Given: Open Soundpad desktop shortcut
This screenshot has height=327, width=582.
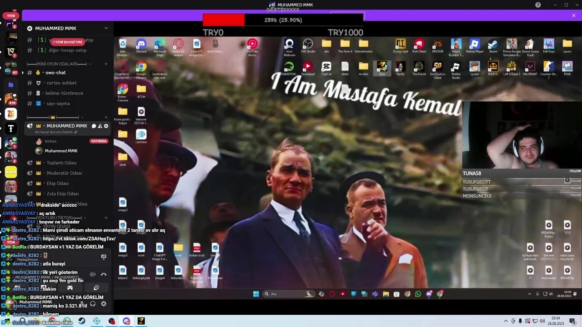Looking at the screenshot, I should coord(308,68).
